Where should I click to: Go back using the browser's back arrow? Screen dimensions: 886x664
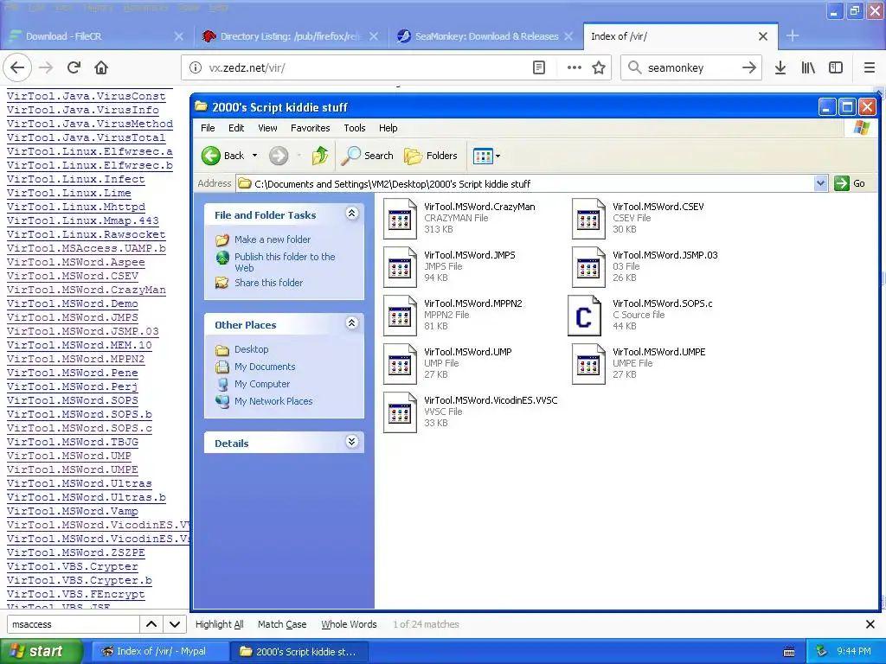(17, 67)
